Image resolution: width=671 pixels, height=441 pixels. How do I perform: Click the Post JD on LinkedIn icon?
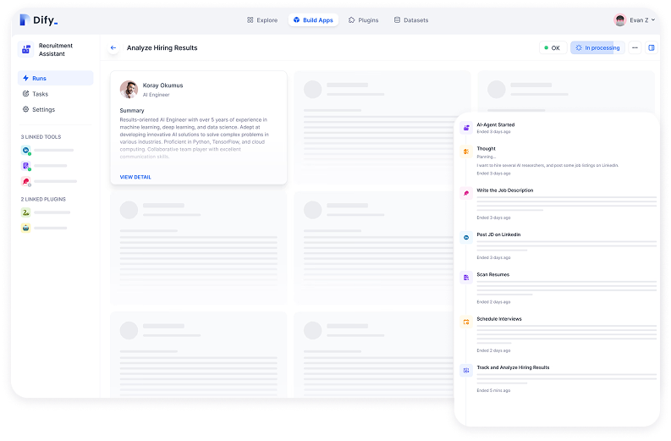tap(466, 237)
